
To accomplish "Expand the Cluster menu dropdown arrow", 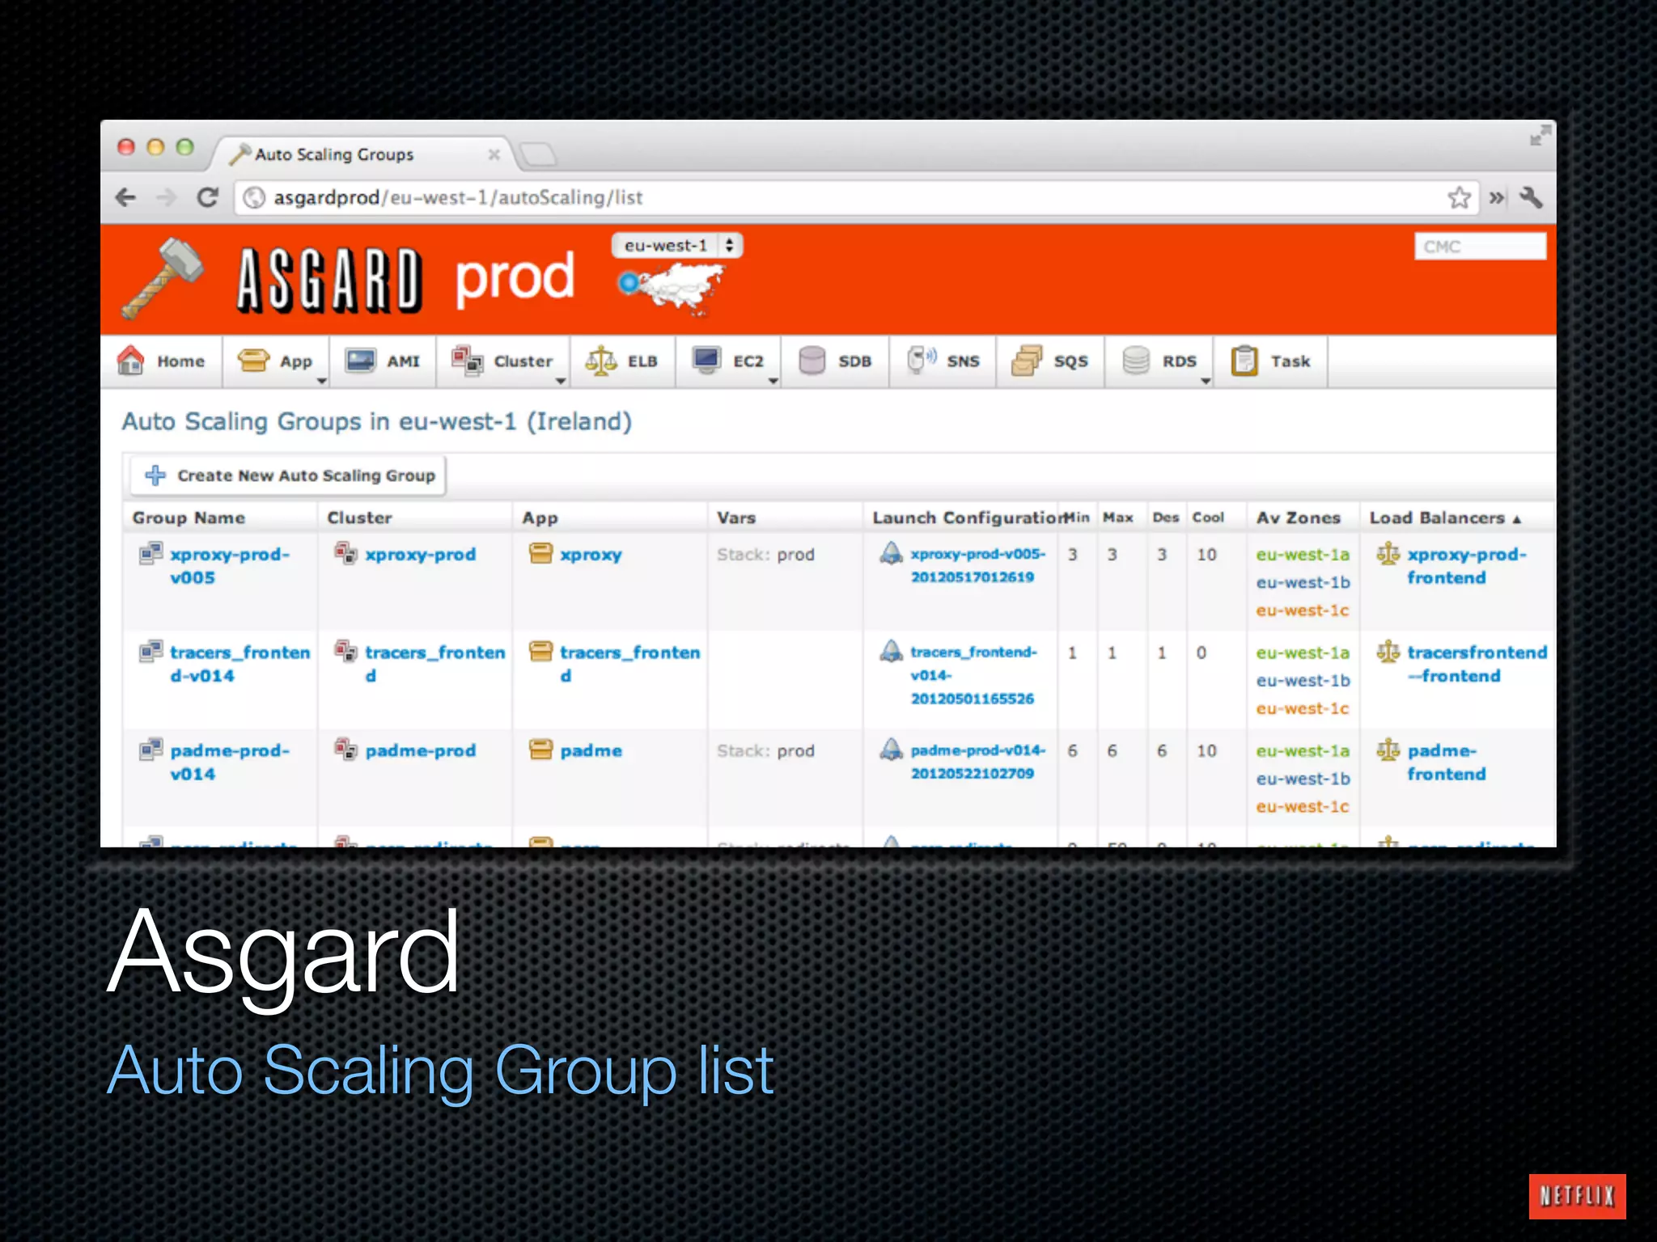I will coord(560,381).
